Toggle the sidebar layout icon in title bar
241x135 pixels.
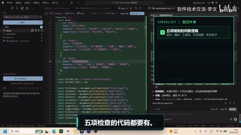coord(72,3)
